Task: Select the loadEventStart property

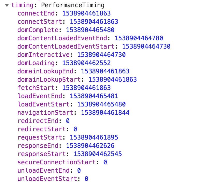Action: pos(43,104)
